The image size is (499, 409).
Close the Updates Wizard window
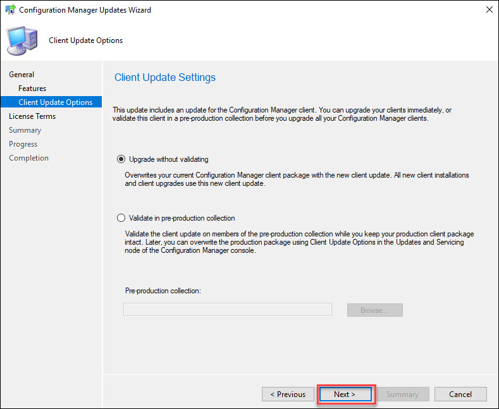pyautogui.click(x=490, y=9)
